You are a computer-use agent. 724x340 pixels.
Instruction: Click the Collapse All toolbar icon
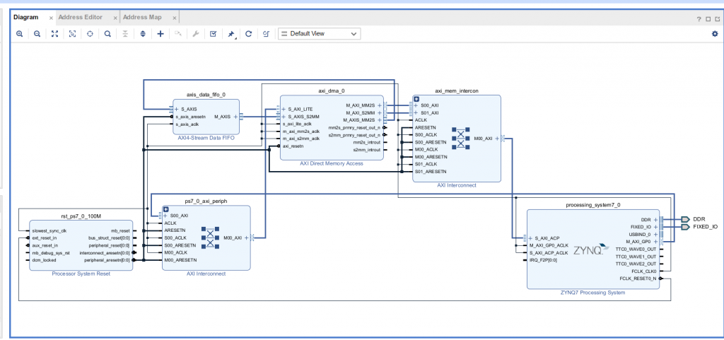click(124, 34)
